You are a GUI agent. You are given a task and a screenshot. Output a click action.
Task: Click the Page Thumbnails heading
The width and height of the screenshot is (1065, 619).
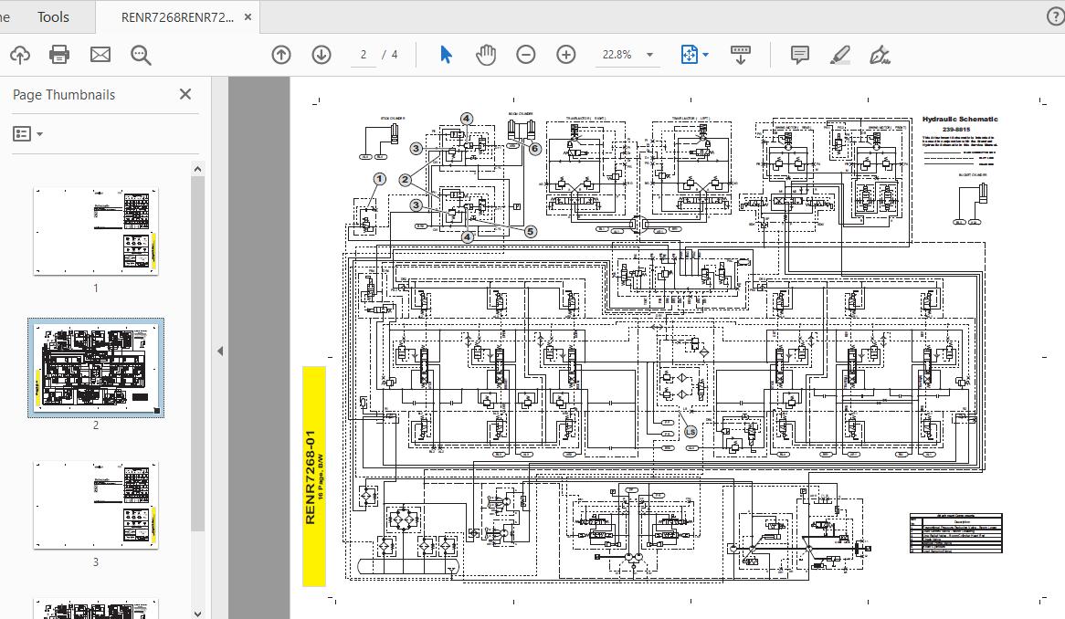click(64, 95)
